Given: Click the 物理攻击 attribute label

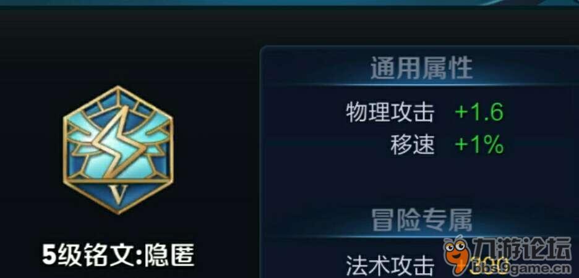Looking at the screenshot, I should (x=390, y=112).
